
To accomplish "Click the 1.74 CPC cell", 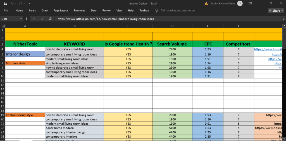I will [x=208, y=63].
